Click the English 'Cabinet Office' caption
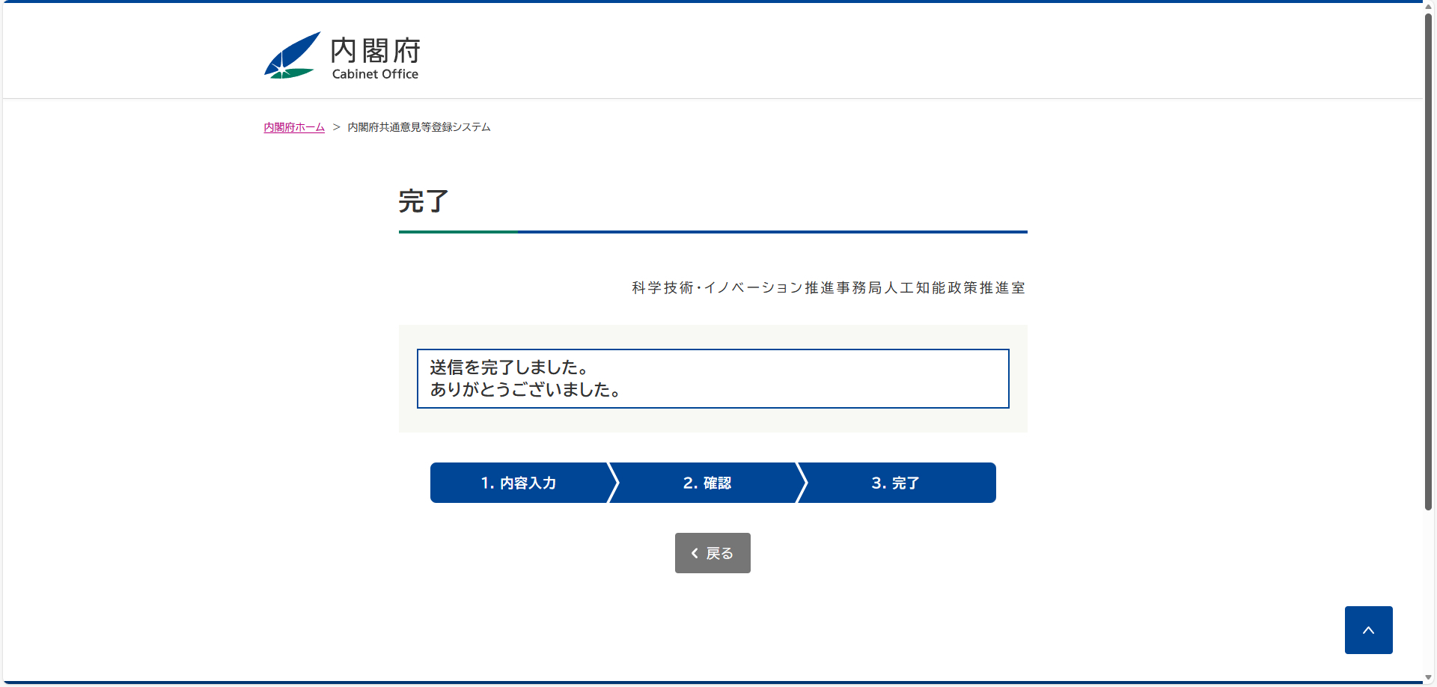Image resolution: width=1437 pixels, height=687 pixels. [375, 74]
